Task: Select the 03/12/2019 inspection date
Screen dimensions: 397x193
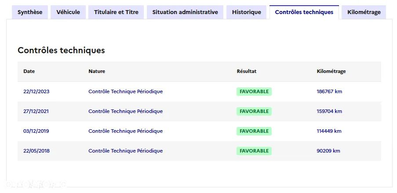Action: click(36, 131)
